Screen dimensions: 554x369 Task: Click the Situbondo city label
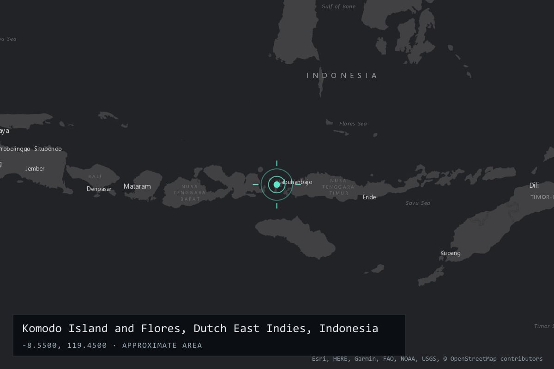click(48, 149)
